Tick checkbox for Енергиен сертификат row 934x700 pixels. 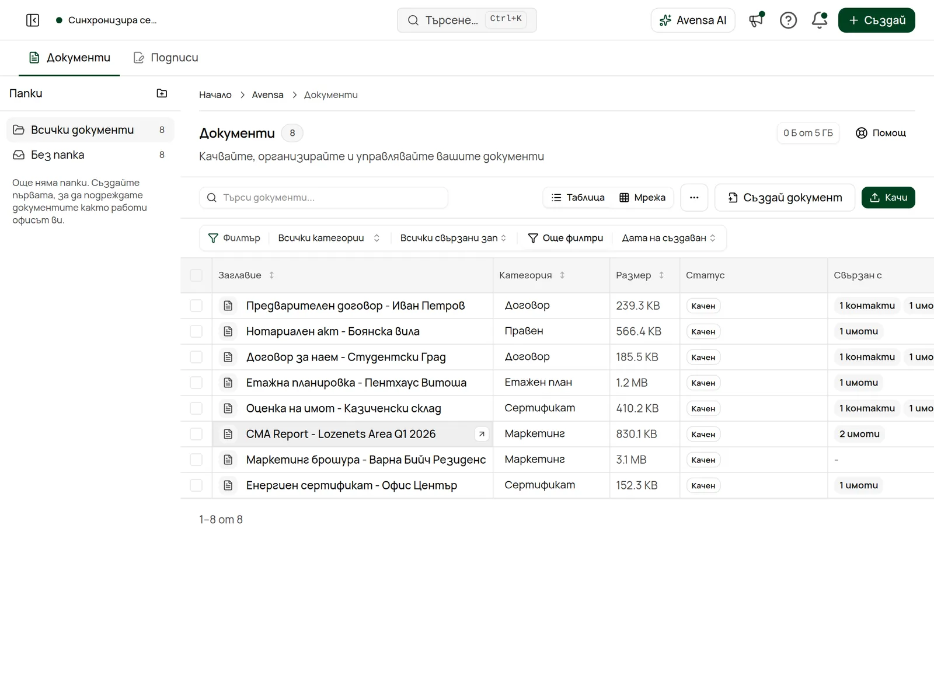point(196,485)
